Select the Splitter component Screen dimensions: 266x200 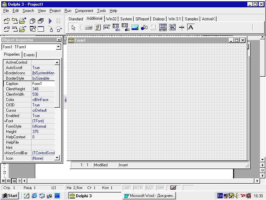pos(182,27)
